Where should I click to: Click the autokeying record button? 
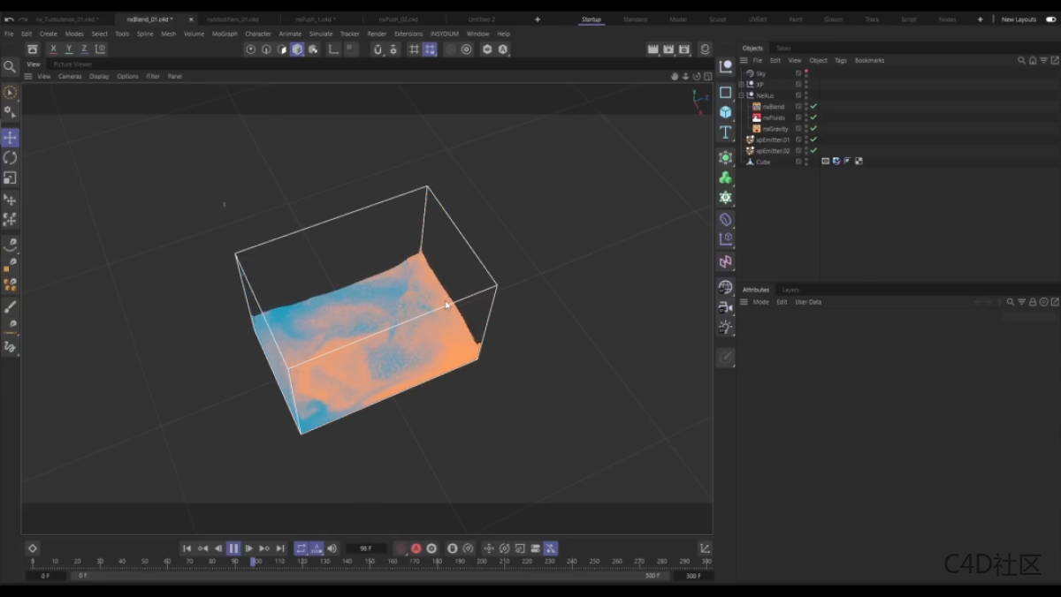click(416, 548)
